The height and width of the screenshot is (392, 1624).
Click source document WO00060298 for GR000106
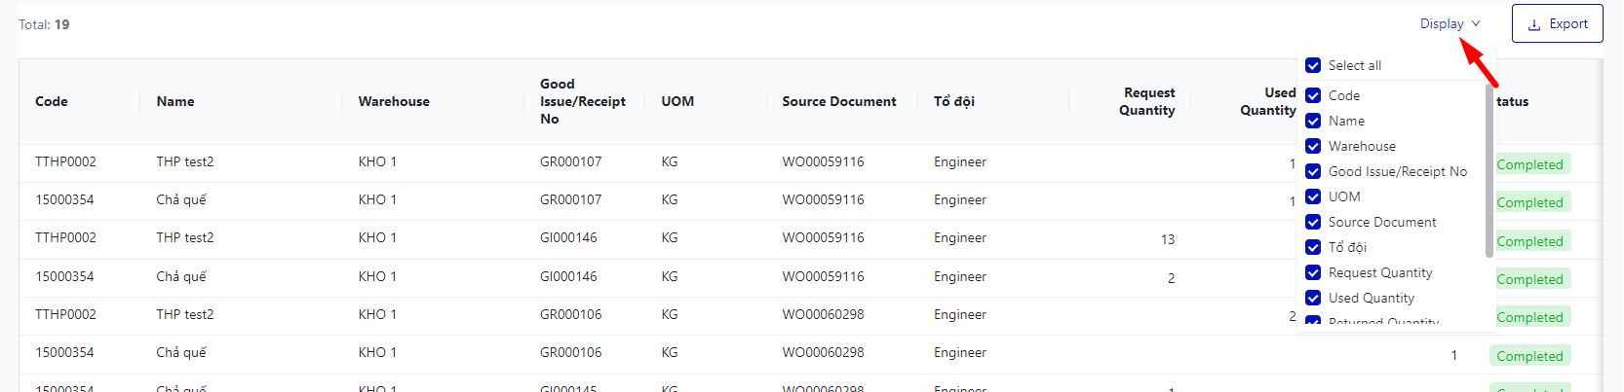[x=823, y=314]
